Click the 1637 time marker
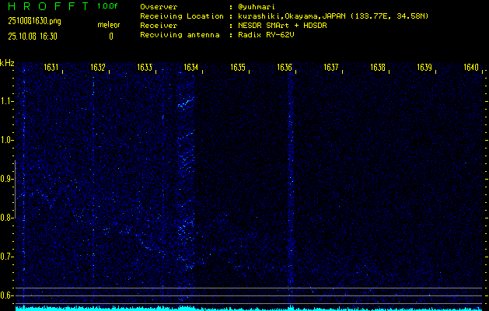 point(331,68)
